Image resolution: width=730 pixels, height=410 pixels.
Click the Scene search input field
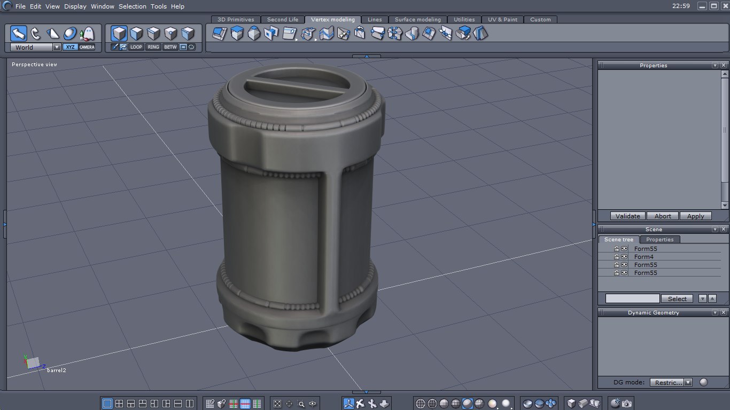point(632,298)
